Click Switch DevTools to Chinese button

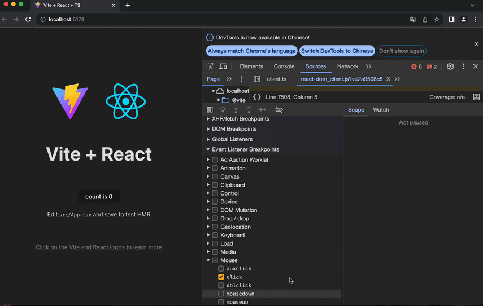click(x=337, y=51)
